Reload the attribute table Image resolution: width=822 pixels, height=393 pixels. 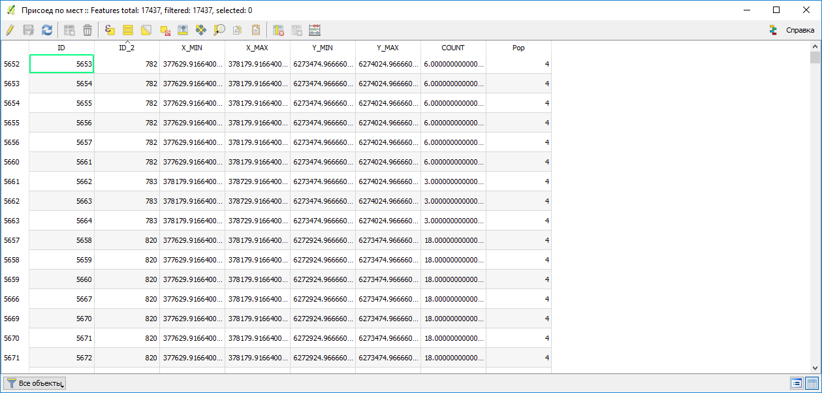pyautogui.click(x=47, y=30)
